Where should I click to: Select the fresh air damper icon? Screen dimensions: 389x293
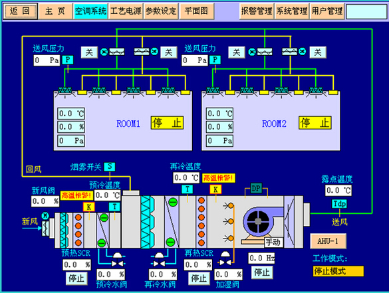pyautogui.click(x=45, y=225)
